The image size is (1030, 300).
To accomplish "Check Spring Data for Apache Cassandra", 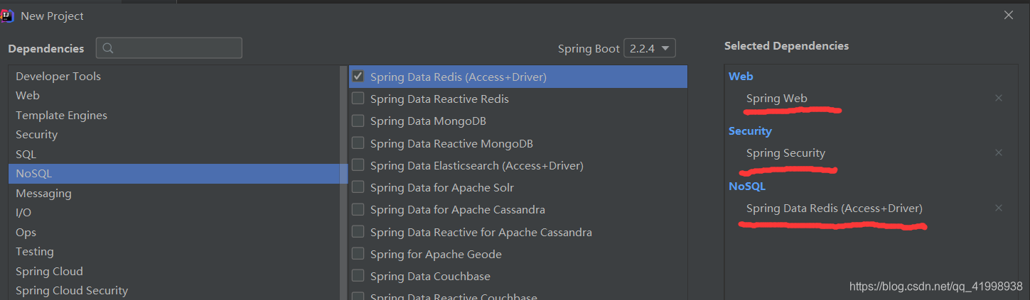I will 358,209.
